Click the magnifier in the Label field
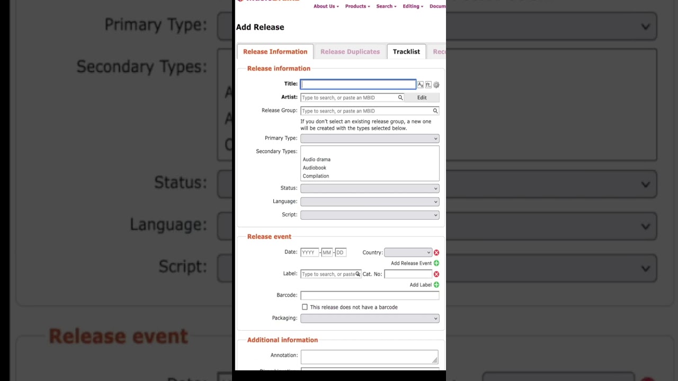Viewport: 678px width, 381px height. [x=358, y=274]
